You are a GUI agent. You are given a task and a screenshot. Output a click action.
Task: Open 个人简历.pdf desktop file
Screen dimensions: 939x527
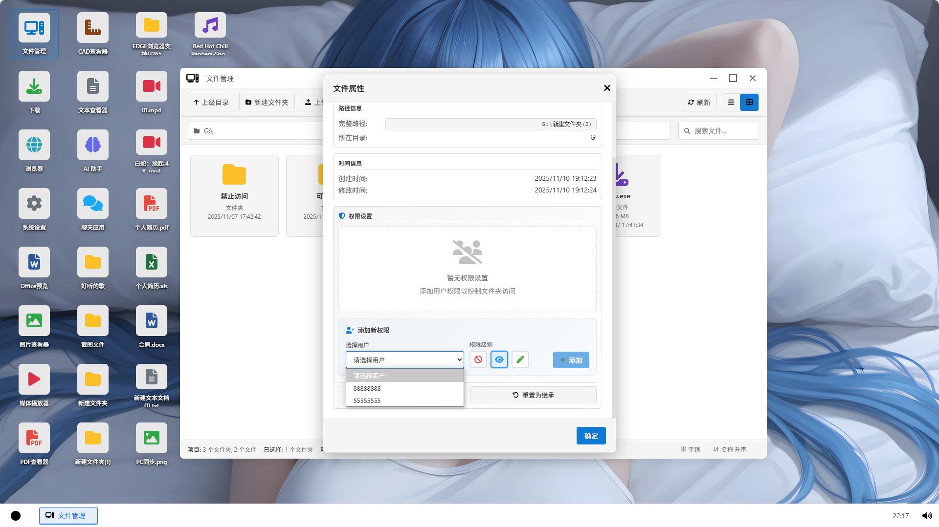pos(152,210)
